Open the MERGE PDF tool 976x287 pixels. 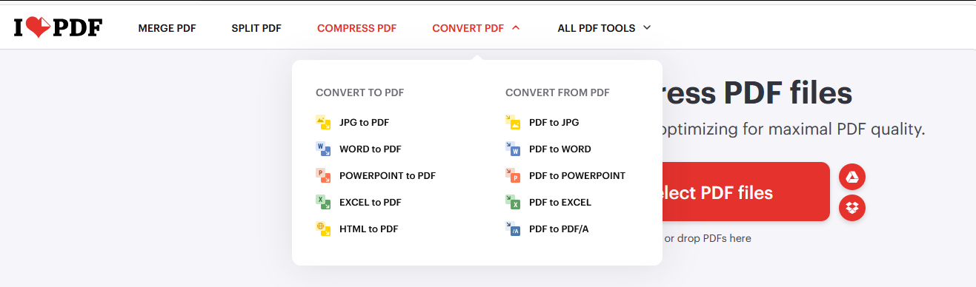pos(167,28)
